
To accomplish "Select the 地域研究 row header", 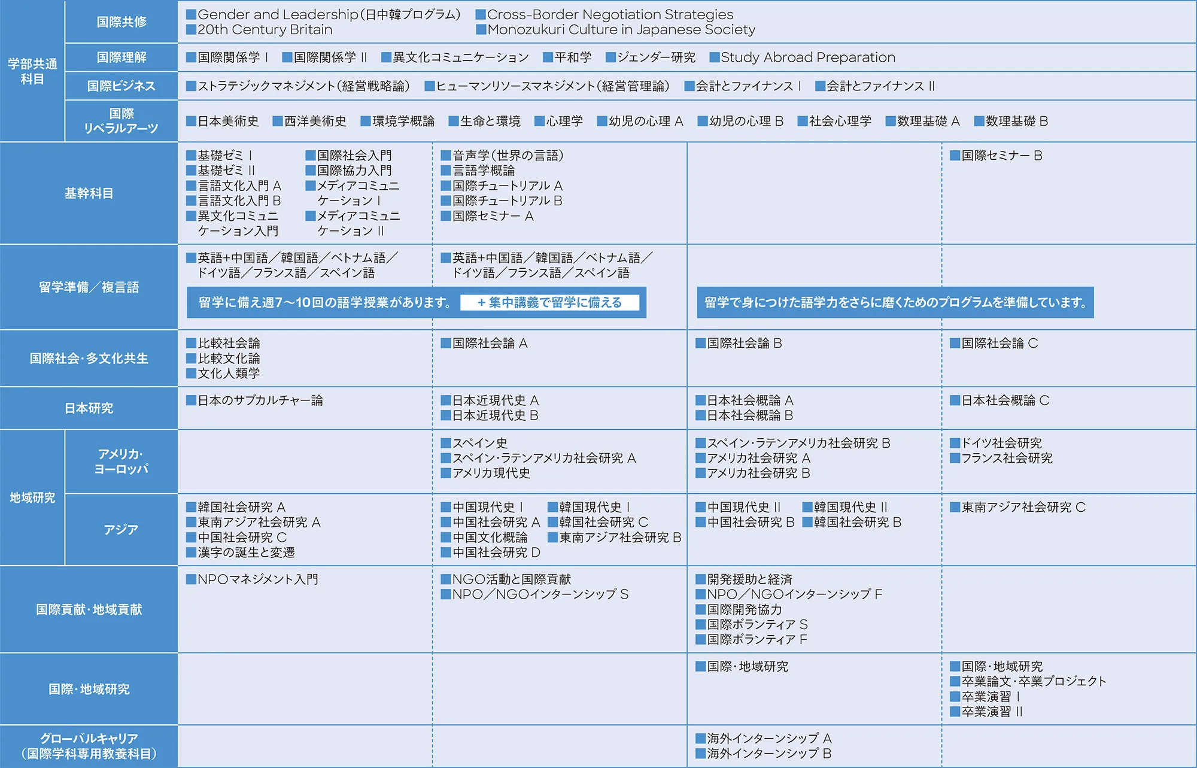I will (32, 497).
